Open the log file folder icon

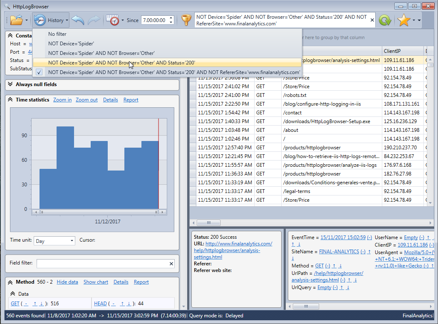[16, 20]
